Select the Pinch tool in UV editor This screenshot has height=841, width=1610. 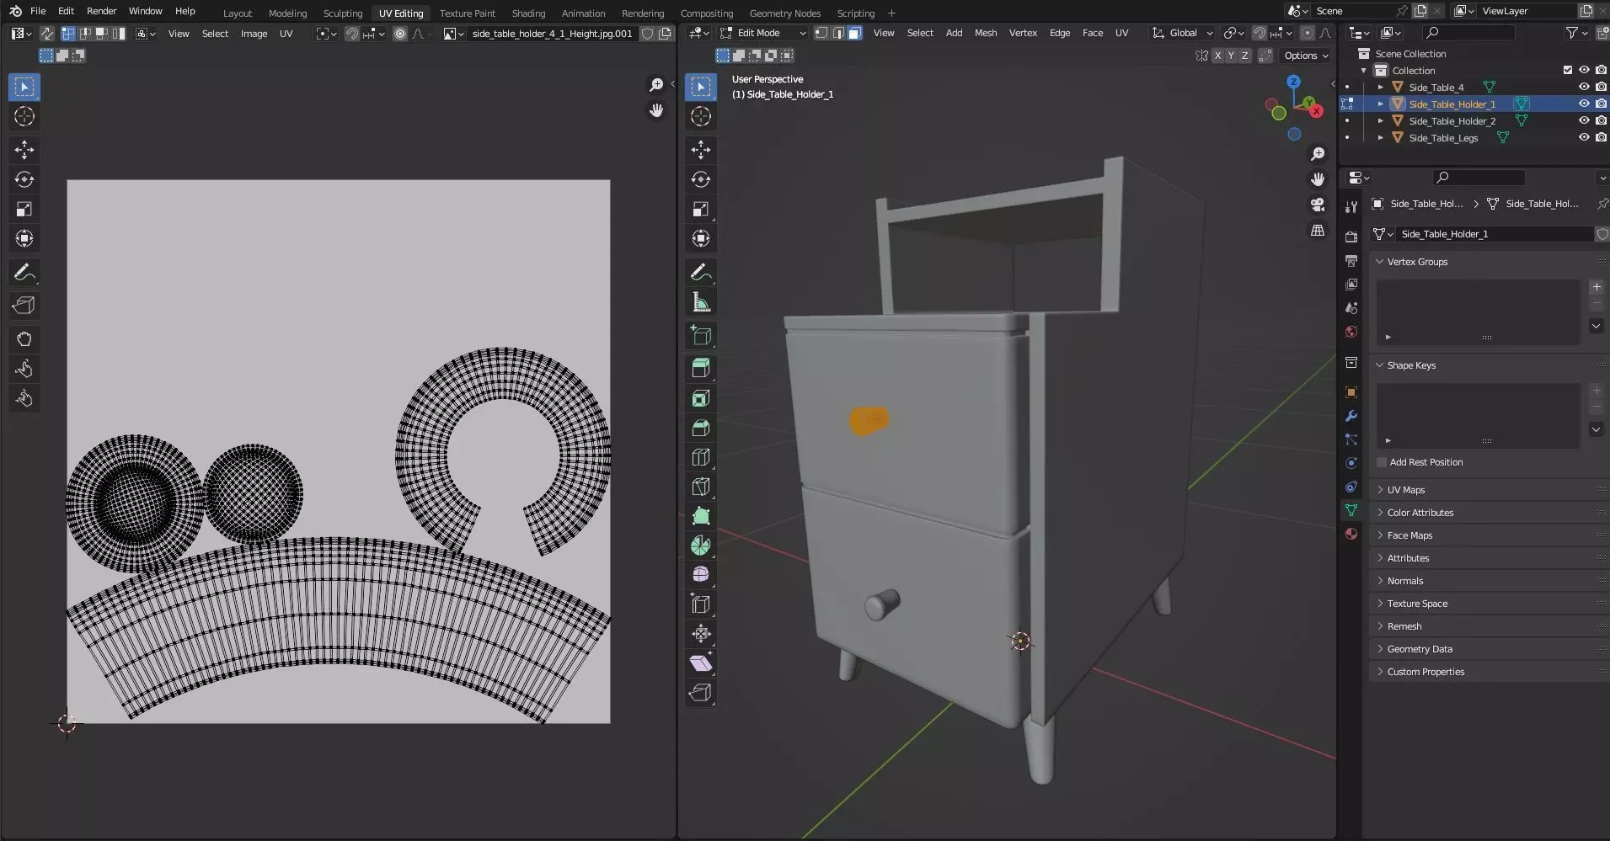(24, 398)
